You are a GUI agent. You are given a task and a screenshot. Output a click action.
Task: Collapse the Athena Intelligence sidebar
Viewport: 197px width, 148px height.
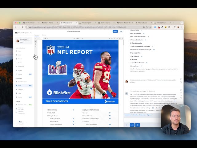31,33
